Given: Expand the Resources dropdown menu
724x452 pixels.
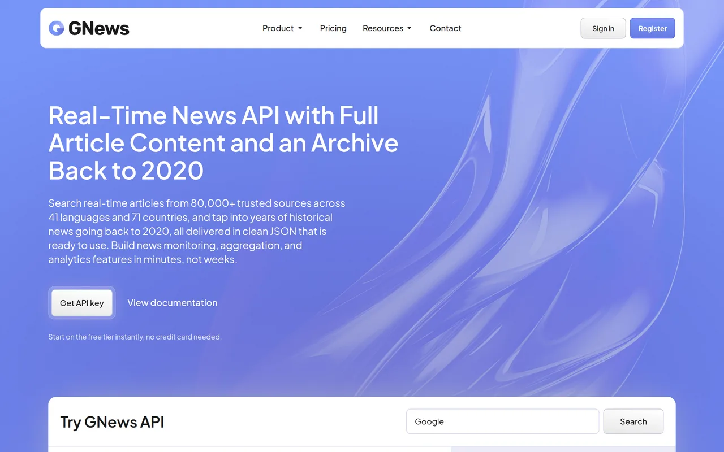Looking at the screenshot, I should click(387, 28).
